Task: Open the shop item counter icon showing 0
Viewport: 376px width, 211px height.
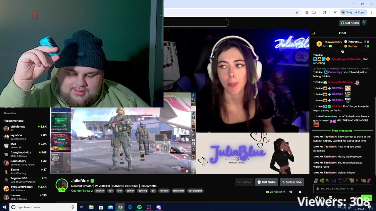Action: point(332,198)
